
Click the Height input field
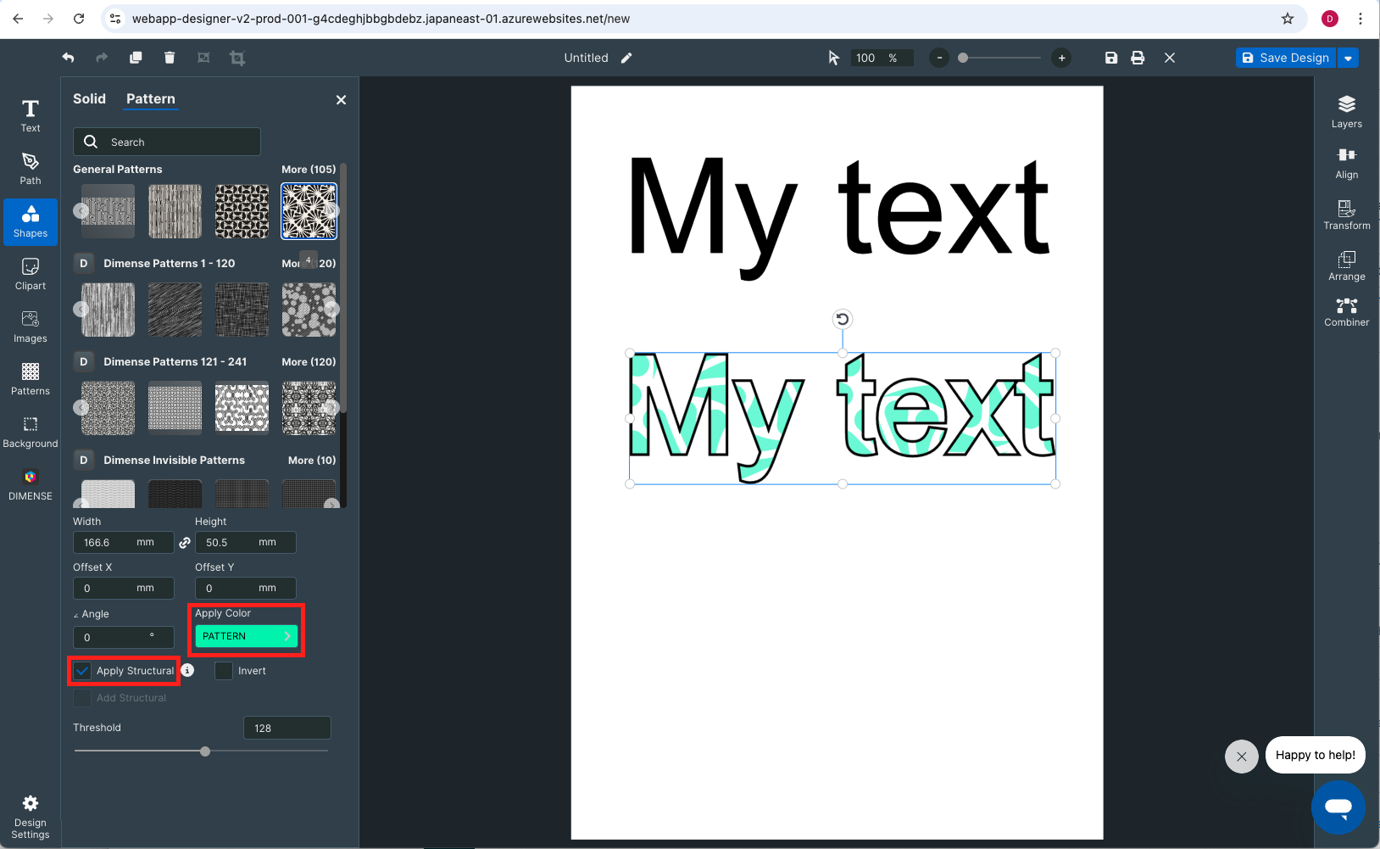(x=246, y=543)
